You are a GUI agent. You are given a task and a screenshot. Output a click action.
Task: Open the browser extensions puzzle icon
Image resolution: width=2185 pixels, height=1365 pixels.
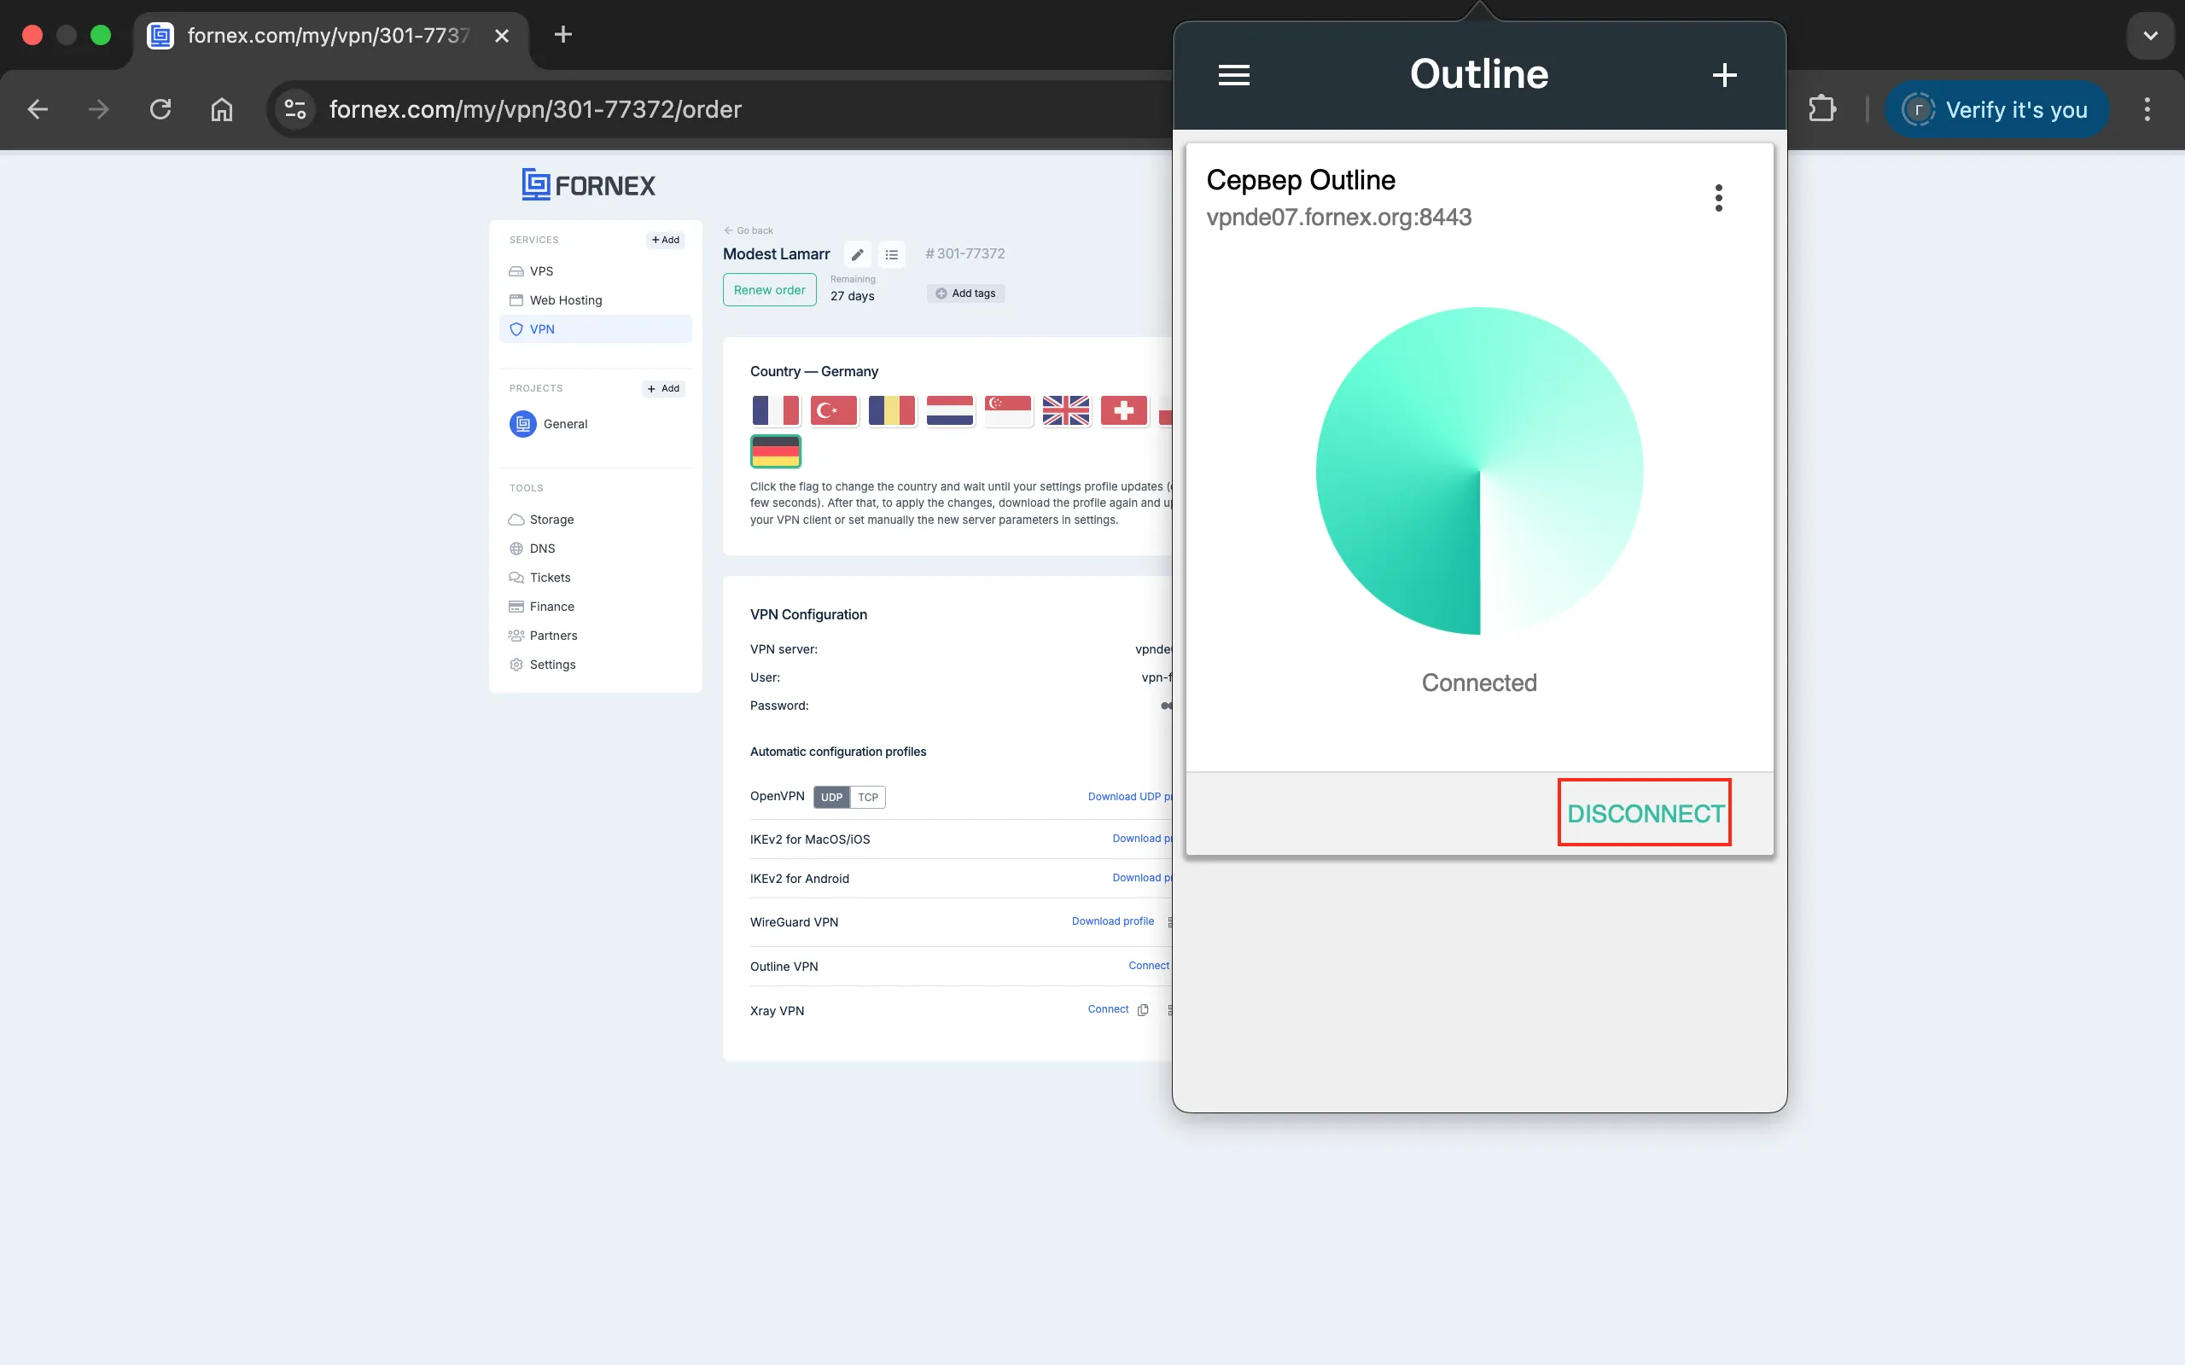click(1822, 109)
